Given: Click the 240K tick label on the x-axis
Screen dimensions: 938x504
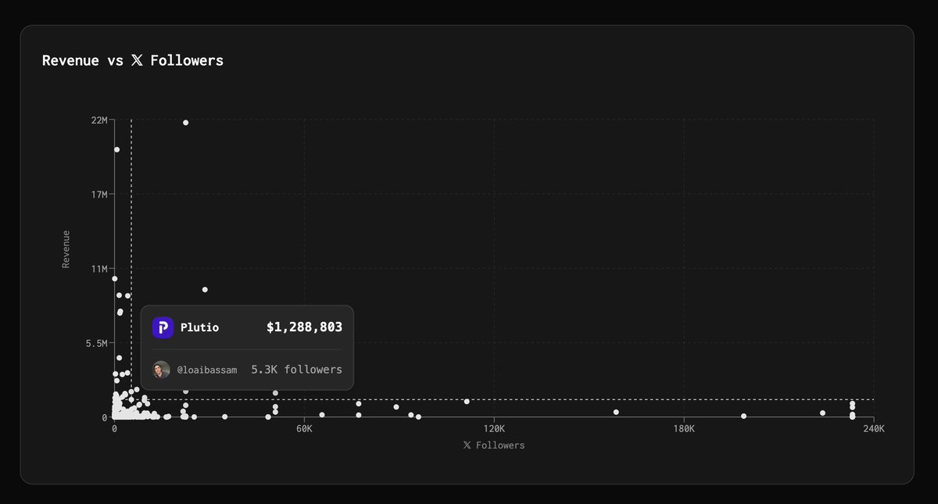Looking at the screenshot, I should coord(874,428).
